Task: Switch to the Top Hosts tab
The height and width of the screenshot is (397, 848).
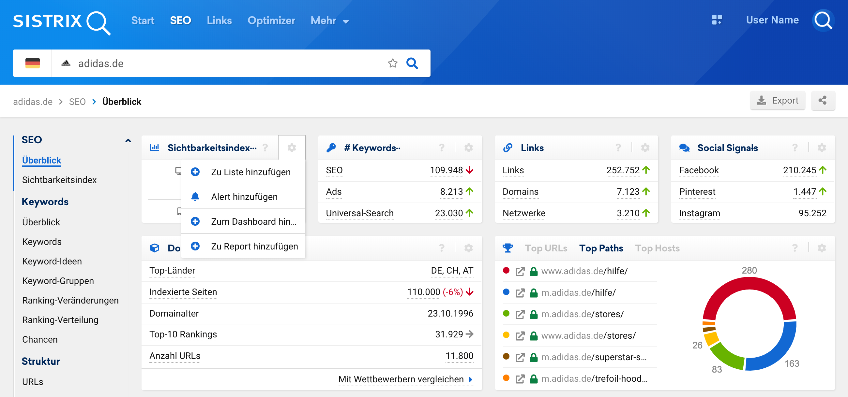Action: pos(657,248)
